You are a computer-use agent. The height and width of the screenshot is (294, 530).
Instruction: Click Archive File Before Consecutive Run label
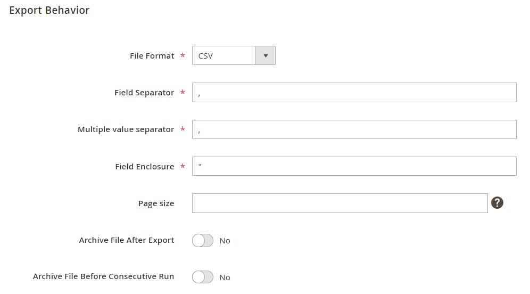click(103, 276)
